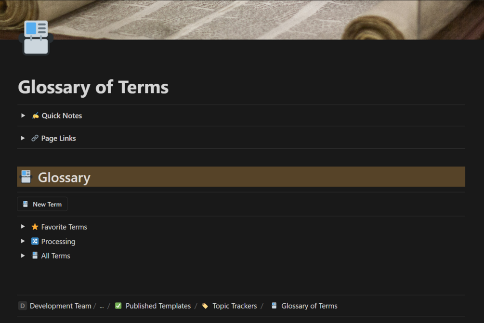Click the star icon beside Favorite Terms
The image size is (484, 323).
coord(35,227)
